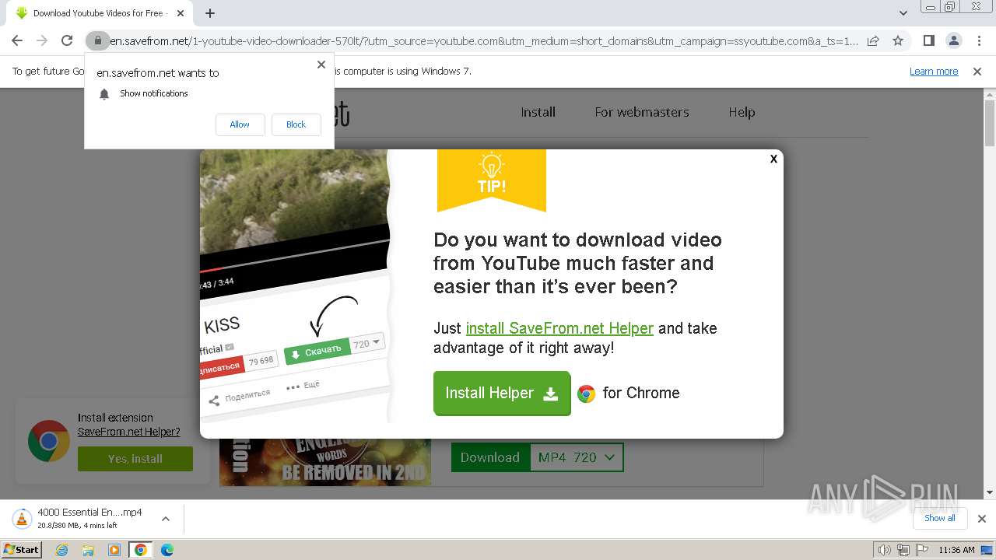Block notifications from en.savefrom.net

296,124
